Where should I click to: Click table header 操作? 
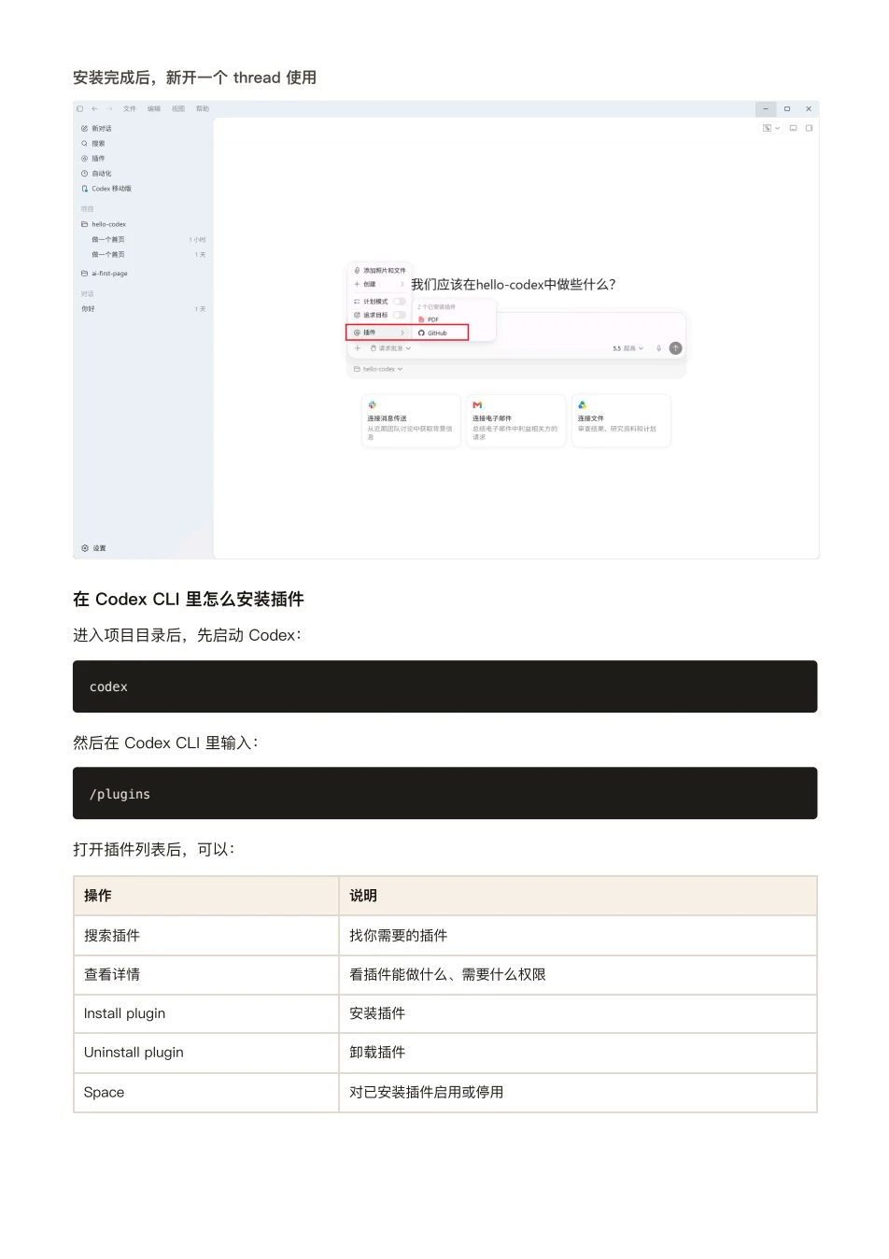point(205,896)
